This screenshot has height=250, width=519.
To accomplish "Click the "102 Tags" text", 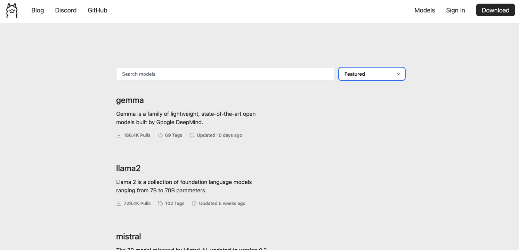I will click(x=175, y=203).
